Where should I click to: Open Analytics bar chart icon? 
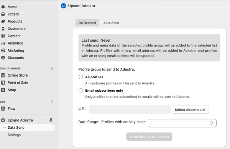point(3,43)
